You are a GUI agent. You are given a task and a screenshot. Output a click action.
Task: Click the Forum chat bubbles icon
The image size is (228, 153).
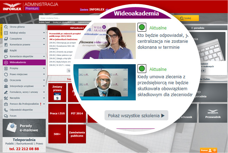(6, 116)
